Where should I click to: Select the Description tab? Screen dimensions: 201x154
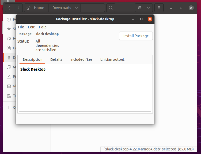tap(32, 59)
